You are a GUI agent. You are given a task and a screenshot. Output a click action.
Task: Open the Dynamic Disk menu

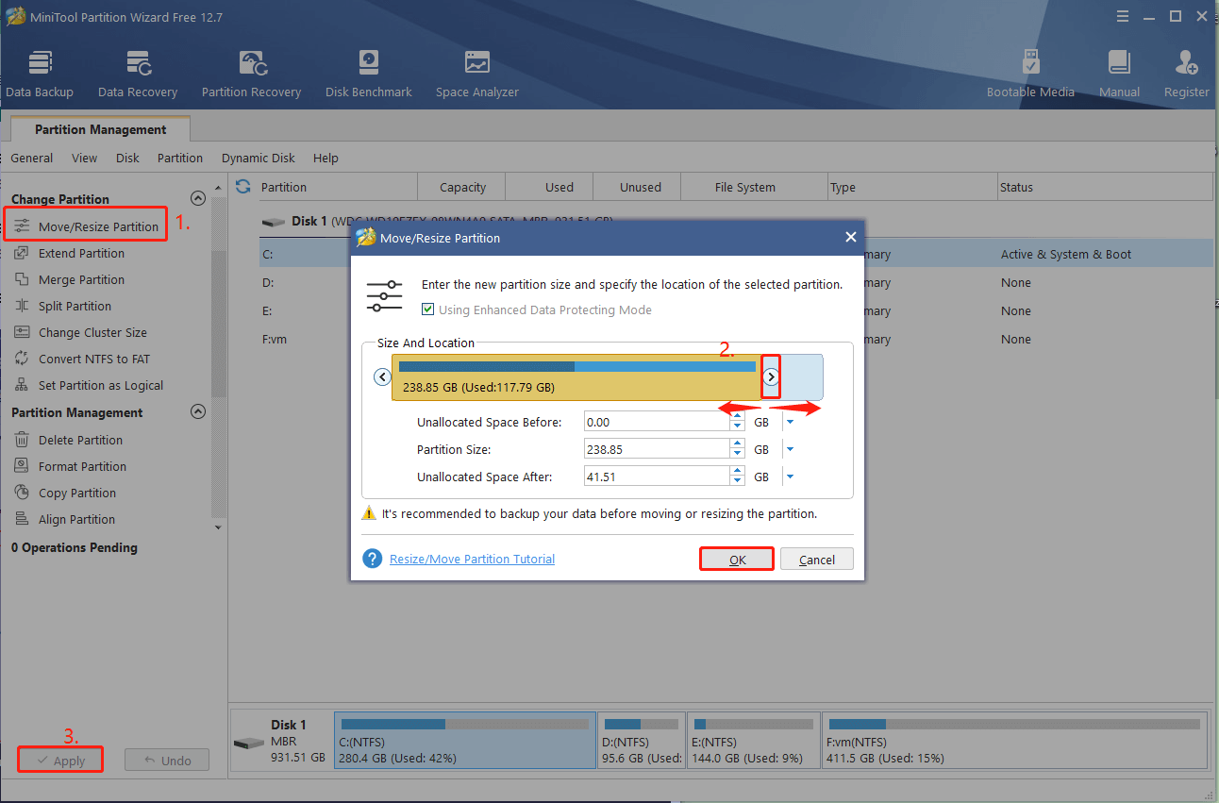258,158
